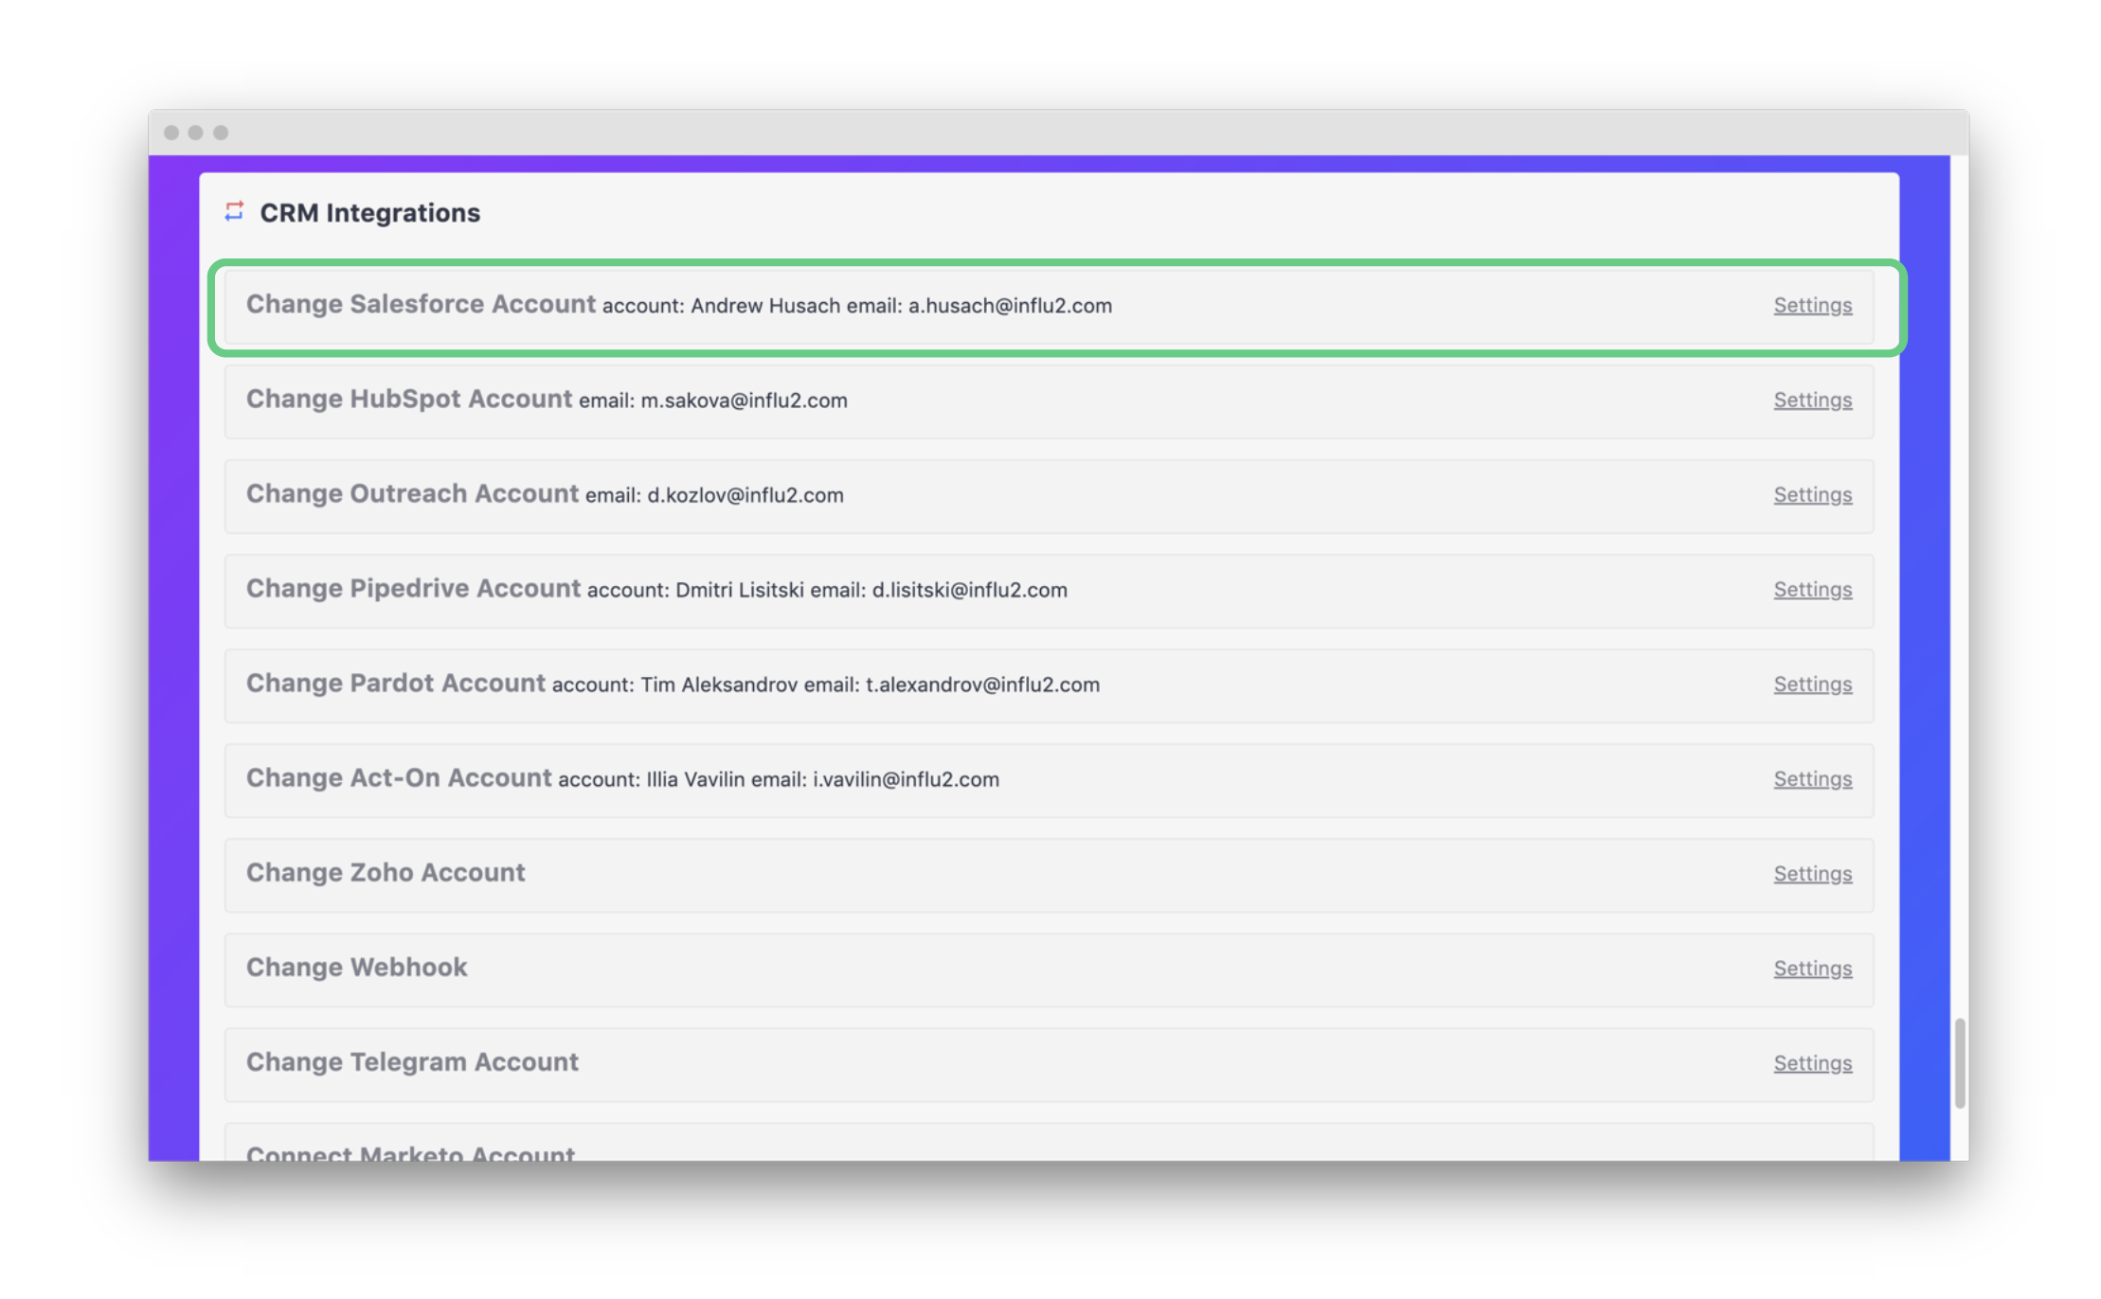Image resolution: width=2101 pixels, height=1299 pixels.
Task: Click Change Telegram Account row
Action: (412, 1062)
